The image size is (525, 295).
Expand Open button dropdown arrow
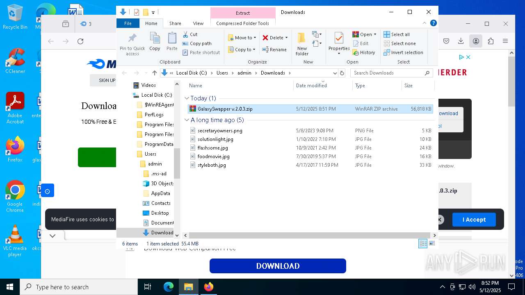coord(375,34)
